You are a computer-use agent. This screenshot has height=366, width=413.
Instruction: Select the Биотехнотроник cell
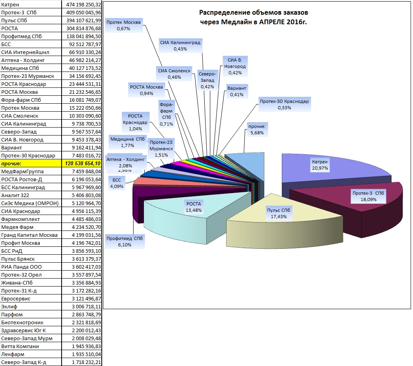31,323
